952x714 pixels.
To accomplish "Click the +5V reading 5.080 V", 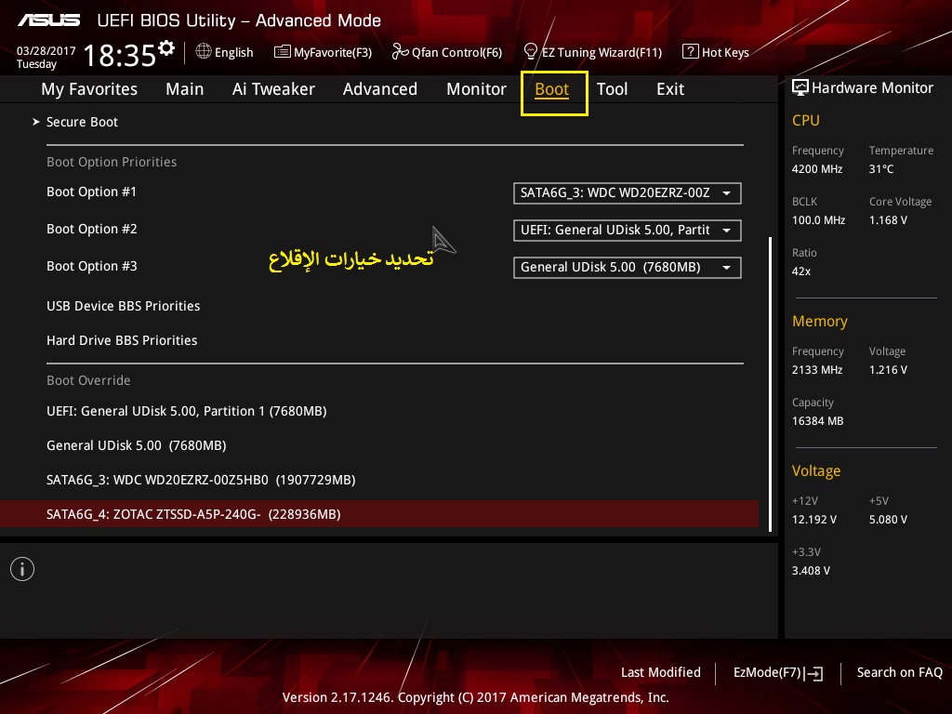I will pyautogui.click(x=888, y=520).
